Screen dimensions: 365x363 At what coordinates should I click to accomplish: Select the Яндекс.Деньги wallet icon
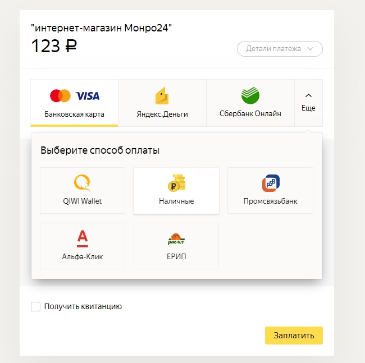click(x=162, y=95)
